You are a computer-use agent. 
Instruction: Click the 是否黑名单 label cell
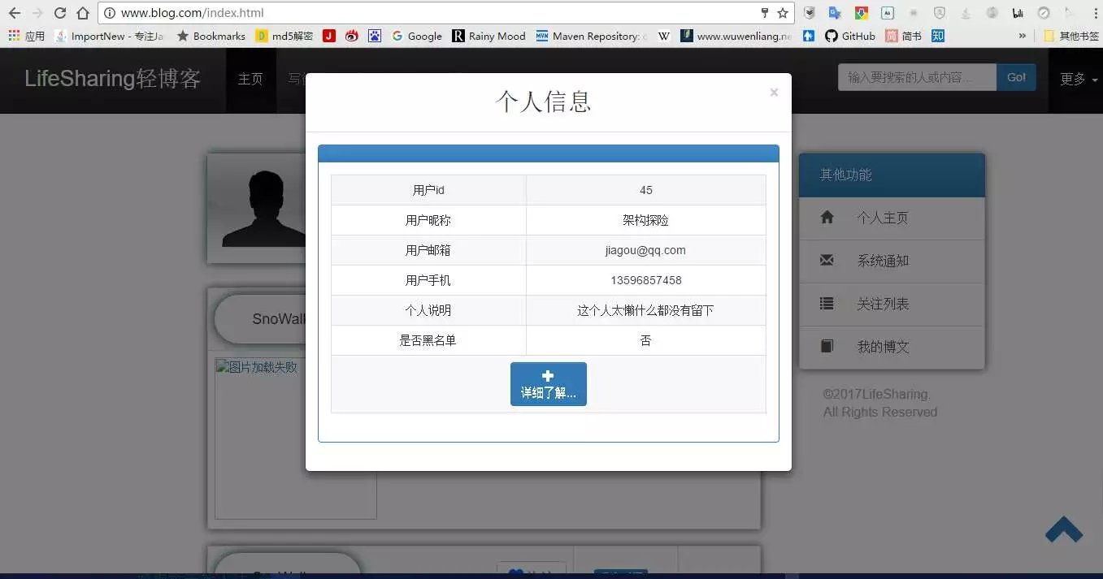point(428,340)
